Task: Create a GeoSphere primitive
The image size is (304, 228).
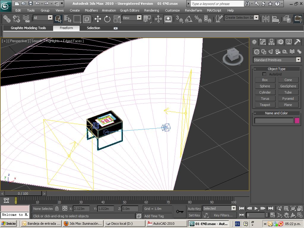Action: coord(288,86)
